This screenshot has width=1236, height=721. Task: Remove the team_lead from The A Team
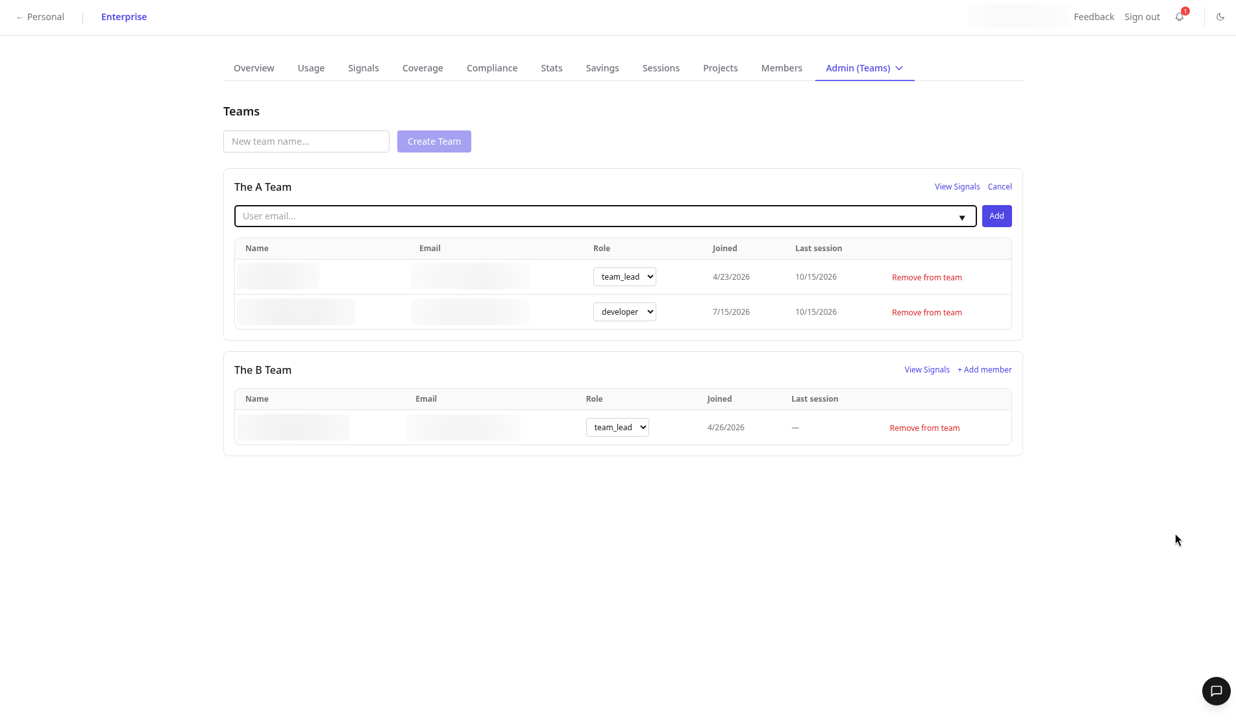click(x=927, y=277)
